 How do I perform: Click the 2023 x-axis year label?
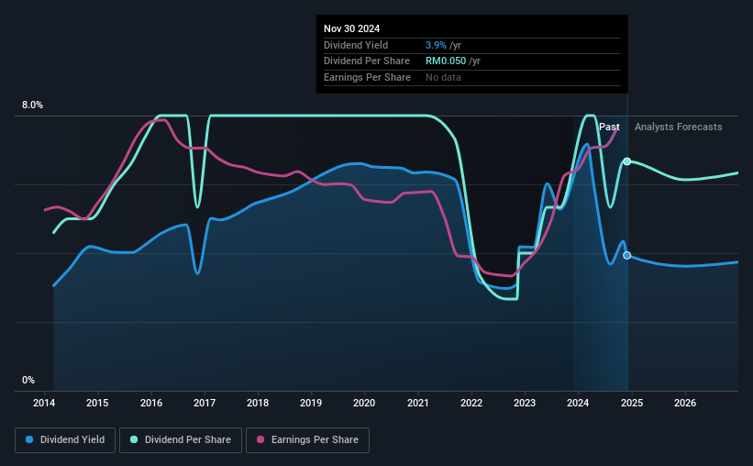click(x=525, y=403)
